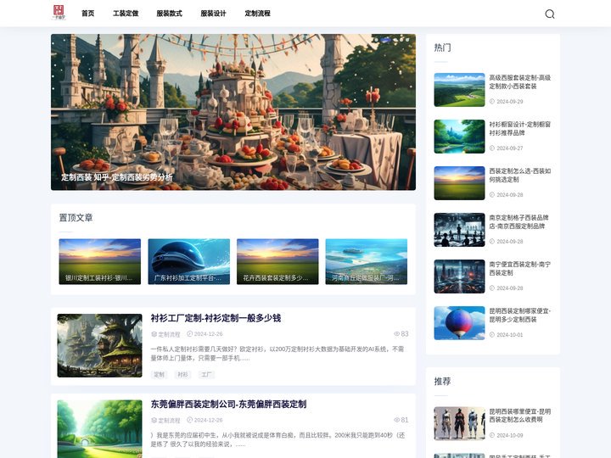Open hot post 西装定制怎么选
Viewport: 611px width, 458px height.
pos(520,176)
